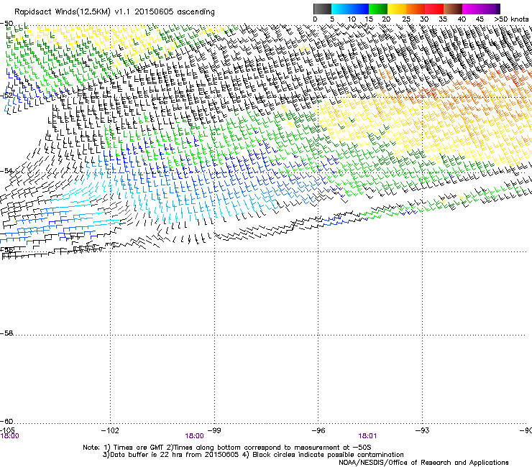Click the -102 longitude axis label
The width and height of the screenshot is (532, 467).
coord(110,430)
